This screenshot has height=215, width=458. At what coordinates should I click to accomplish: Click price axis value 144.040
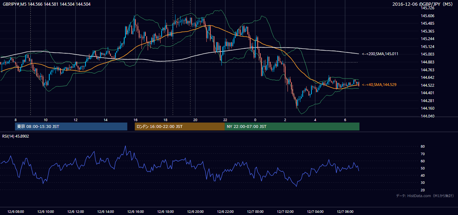tap(427, 116)
